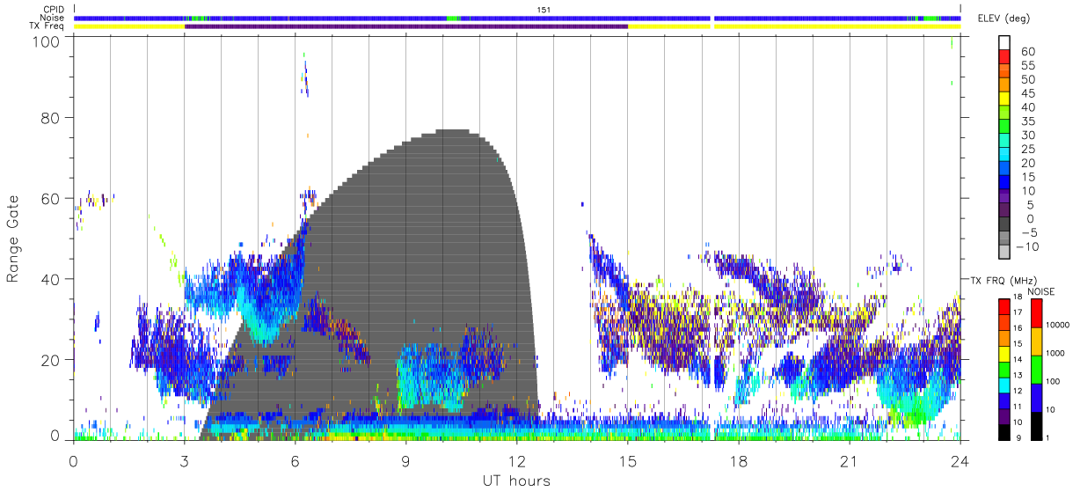The width and height of the screenshot is (1080, 499).
Task: Click the x-axis tick label '24'
Action: pos(960,461)
